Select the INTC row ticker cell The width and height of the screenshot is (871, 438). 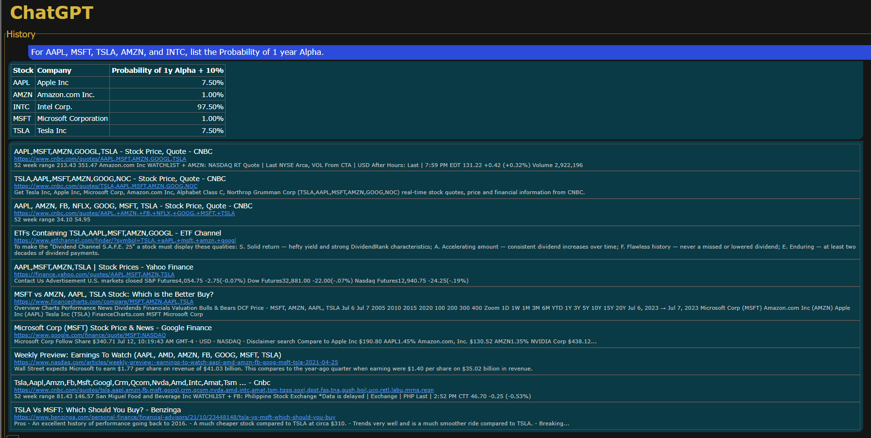coord(21,107)
